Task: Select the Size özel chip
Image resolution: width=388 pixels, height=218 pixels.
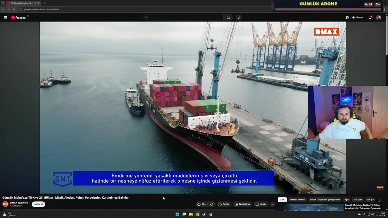Action: coord(358,200)
